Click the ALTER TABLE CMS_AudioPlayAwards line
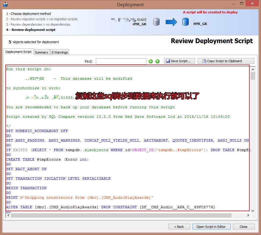The width and height of the screenshot is (261, 235). click(x=110, y=207)
